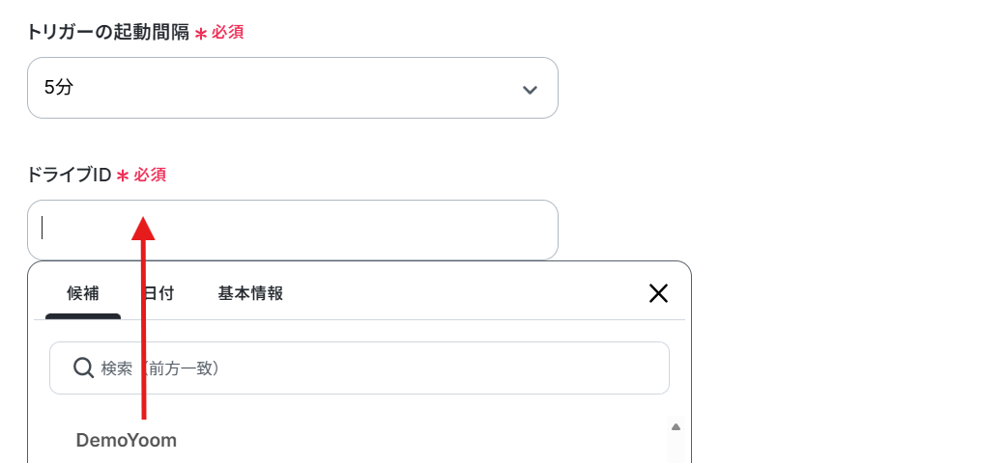Switch to the 日付 tab
Screen dimensions: 1007x463
coord(158,293)
